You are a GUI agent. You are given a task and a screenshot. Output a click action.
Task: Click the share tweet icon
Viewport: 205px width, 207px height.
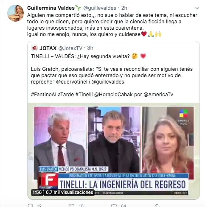[x=157, y=205]
